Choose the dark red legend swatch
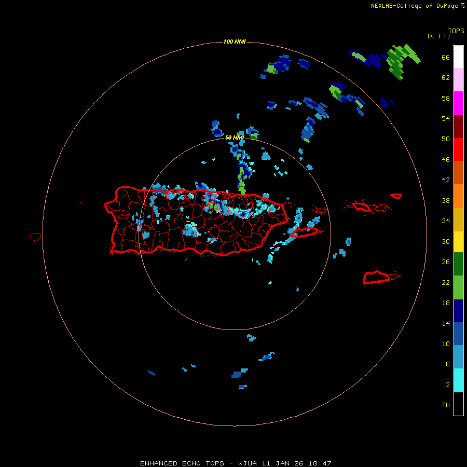 point(458,127)
